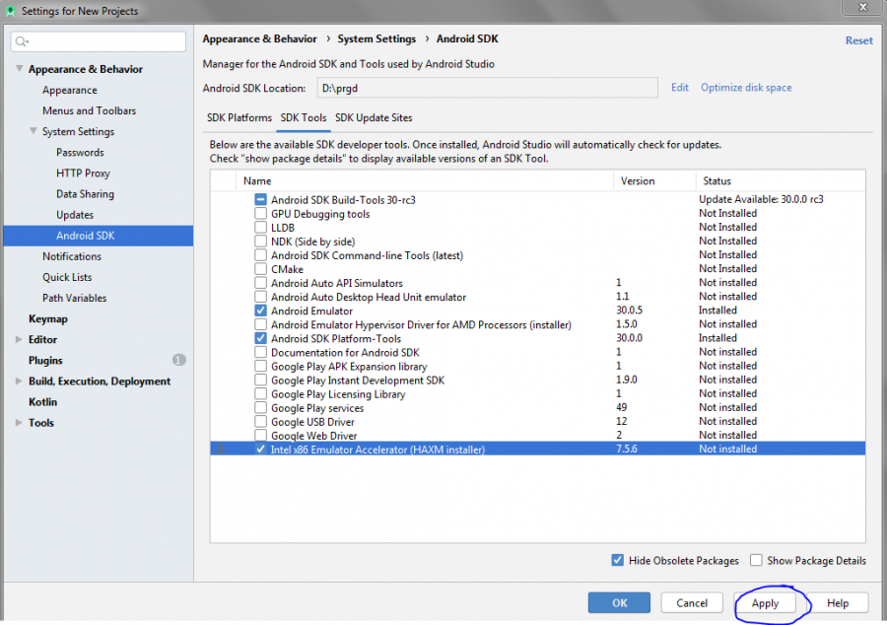Open Help for this dialog
The image size is (887, 625).
tap(837, 603)
